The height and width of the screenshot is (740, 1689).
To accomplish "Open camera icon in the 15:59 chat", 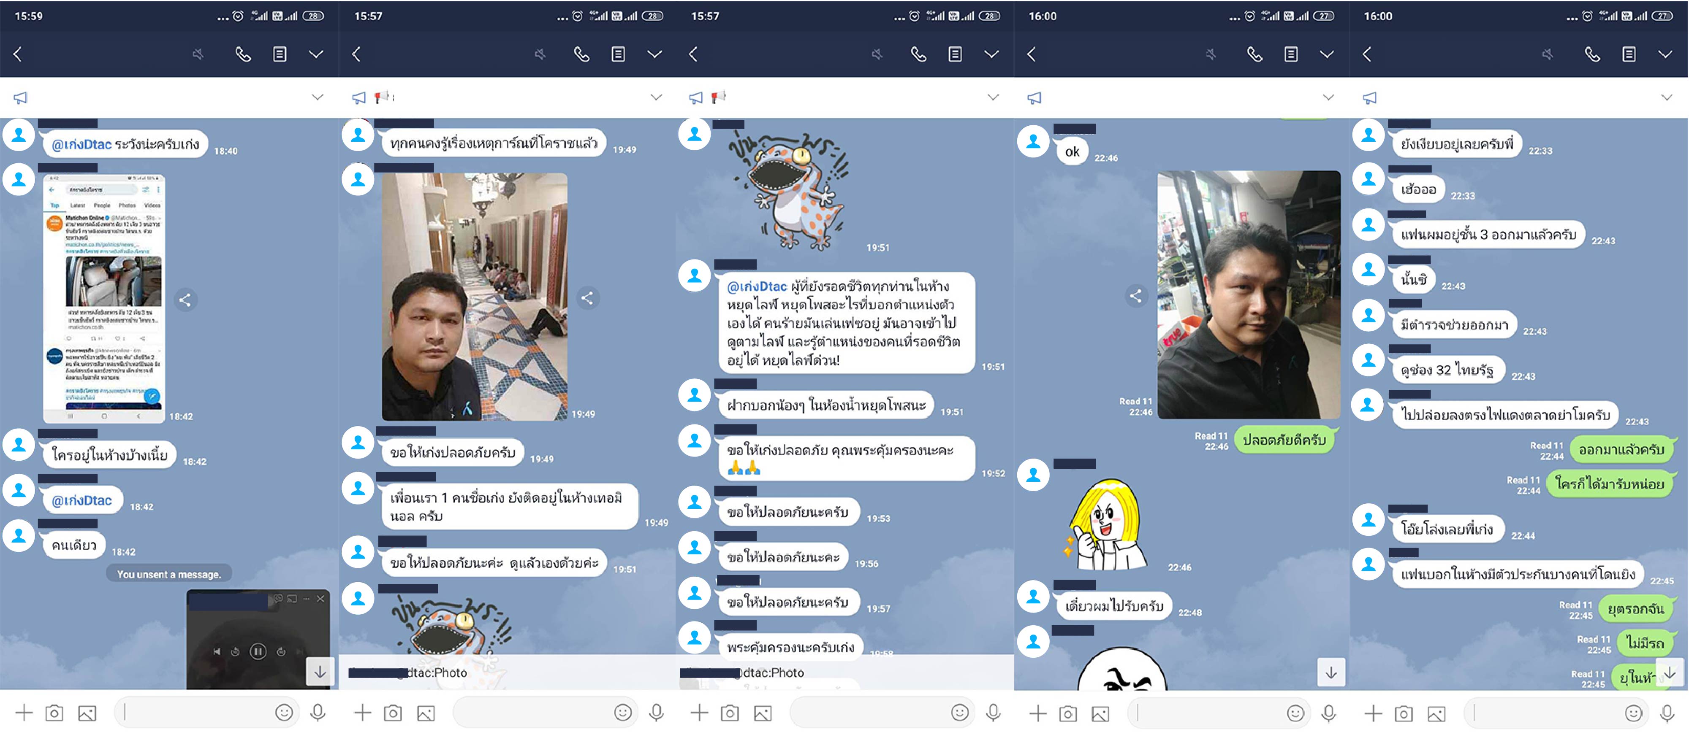I will 54,713.
